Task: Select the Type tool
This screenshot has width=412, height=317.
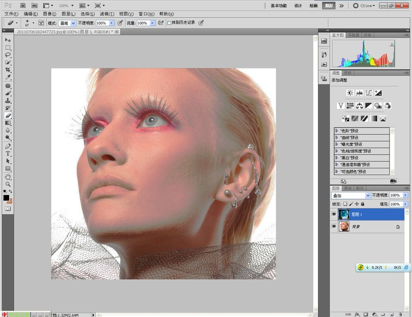Action: click(8, 153)
